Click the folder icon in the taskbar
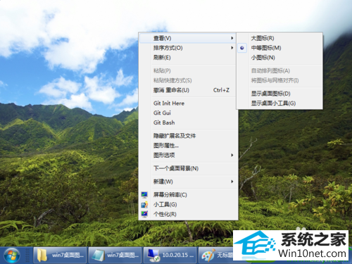Image resolution: width=352 pixels, height=264 pixels. pyautogui.click(x=42, y=255)
